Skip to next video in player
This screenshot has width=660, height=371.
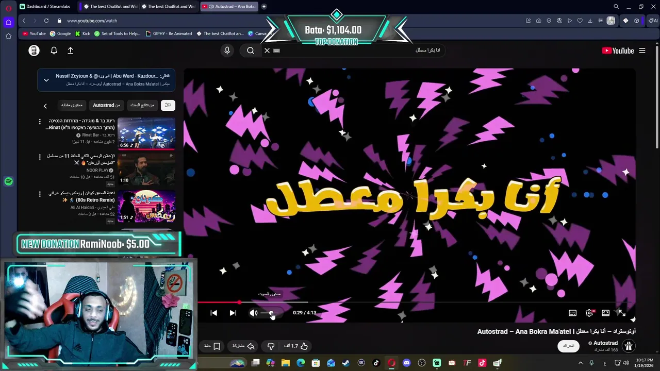tap(233, 313)
